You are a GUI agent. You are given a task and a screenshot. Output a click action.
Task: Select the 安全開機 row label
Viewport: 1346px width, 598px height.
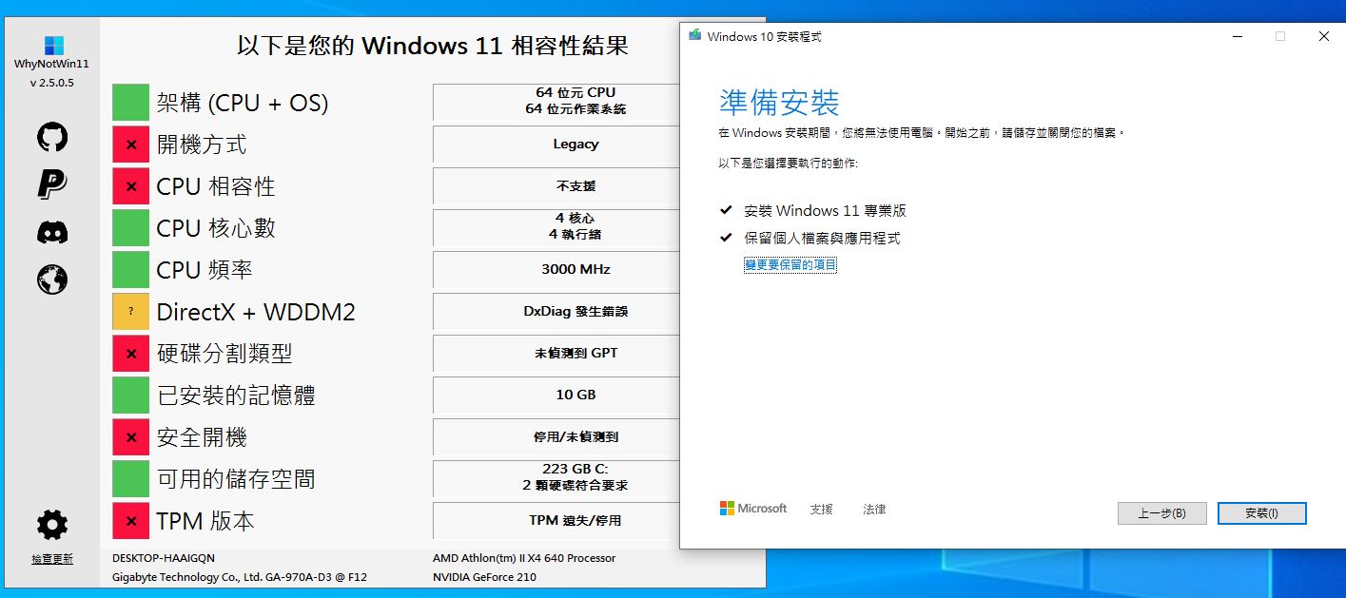tap(202, 437)
